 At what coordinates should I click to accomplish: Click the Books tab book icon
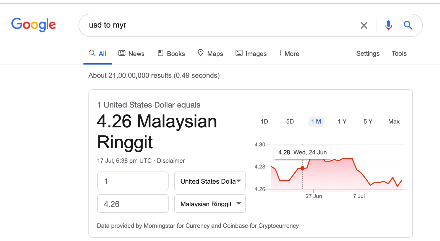click(161, 53)
